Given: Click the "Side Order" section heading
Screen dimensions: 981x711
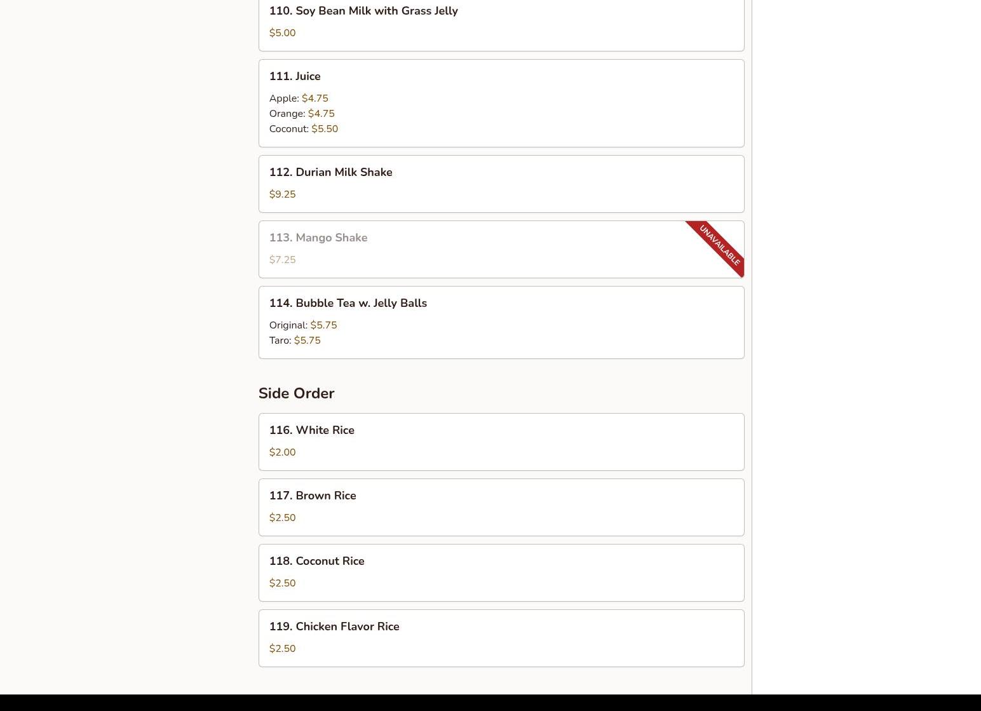Looking at the screenshot, I should (297, 393).
